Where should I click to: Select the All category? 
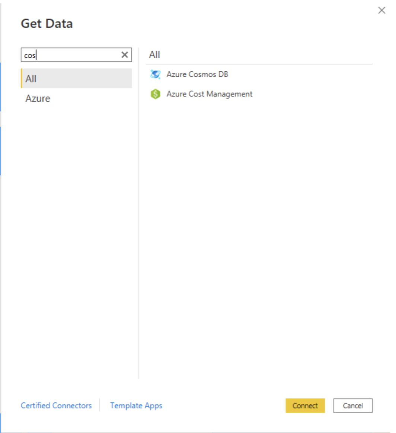pos(76,79)
